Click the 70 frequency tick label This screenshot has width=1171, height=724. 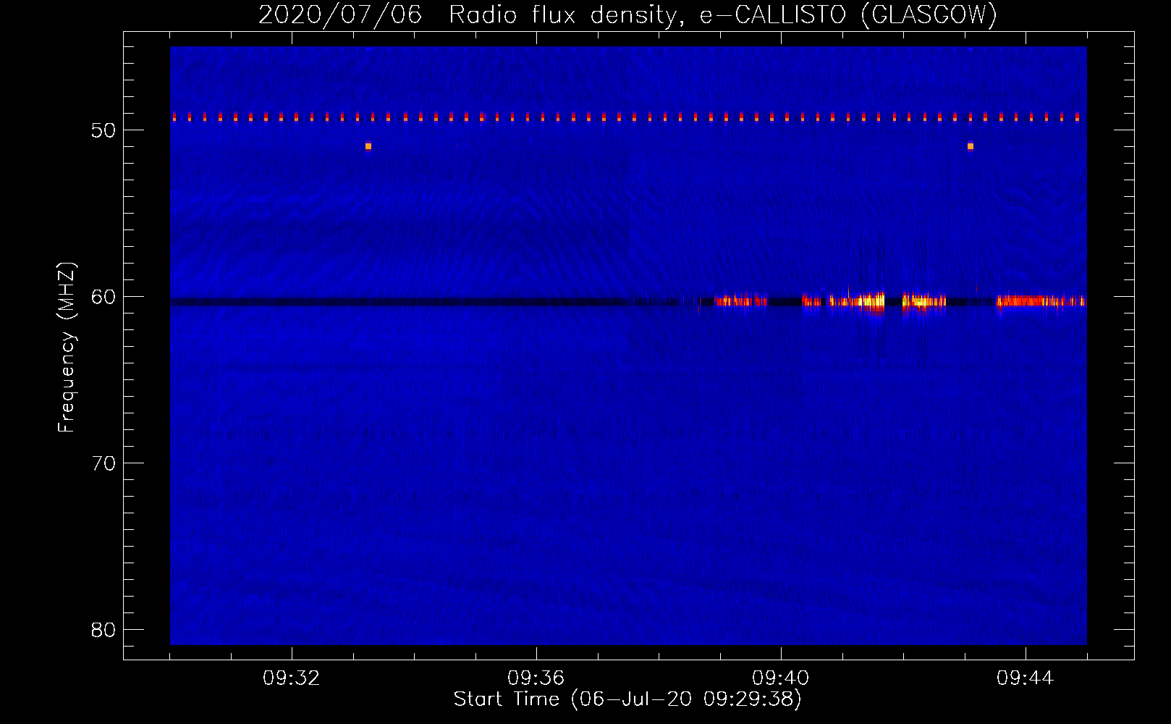point(103,463)
